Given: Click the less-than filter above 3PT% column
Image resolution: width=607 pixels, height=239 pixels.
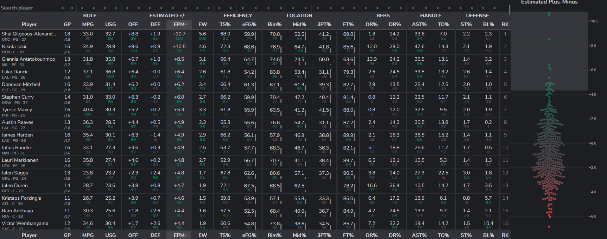Looking at the screenshot, I should pos(330,8).
